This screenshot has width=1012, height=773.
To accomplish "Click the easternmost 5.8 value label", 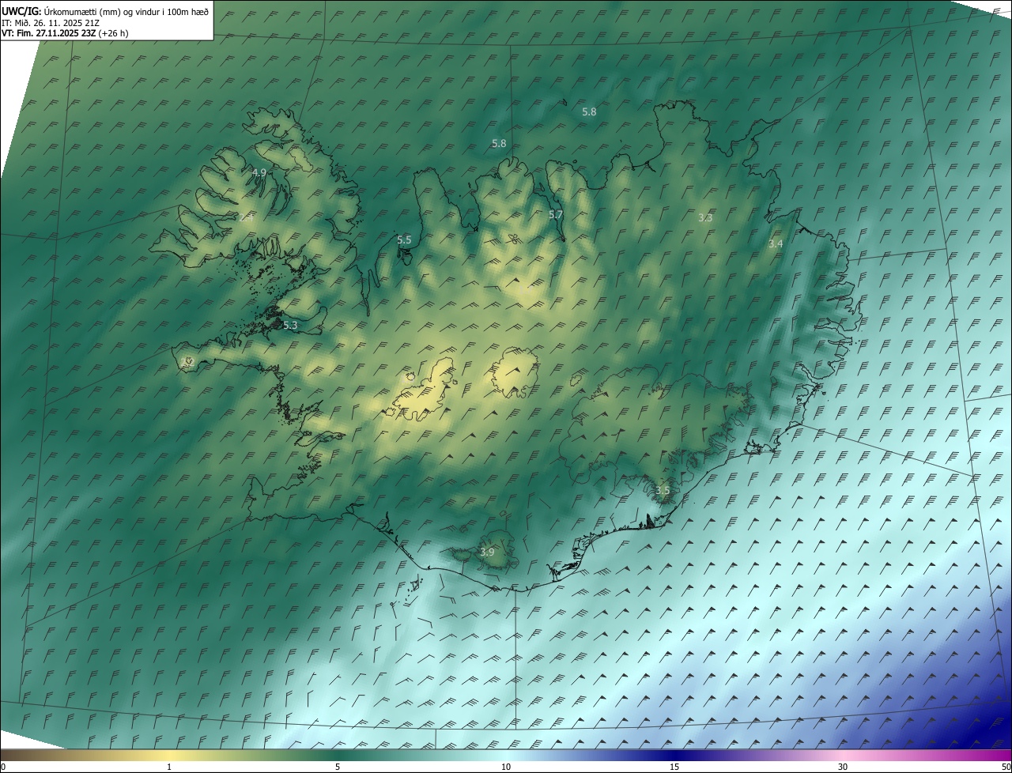I will click(x=589, y=112).
